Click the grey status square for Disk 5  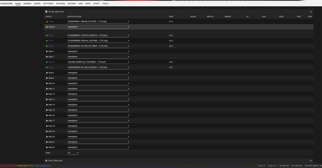[x=47, y=57]
